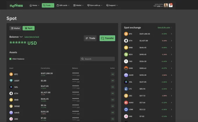Expand BCH row chevron in Spot exchange
198x122 pixels.
[x=172, y=54]
